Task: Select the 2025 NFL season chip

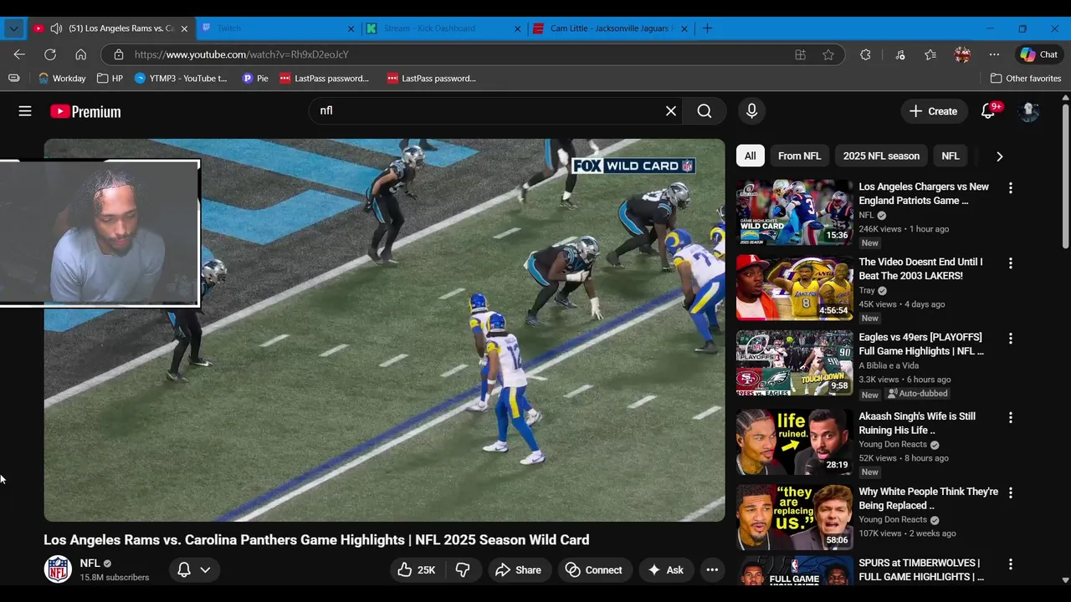Action: [x=881, y=156]
